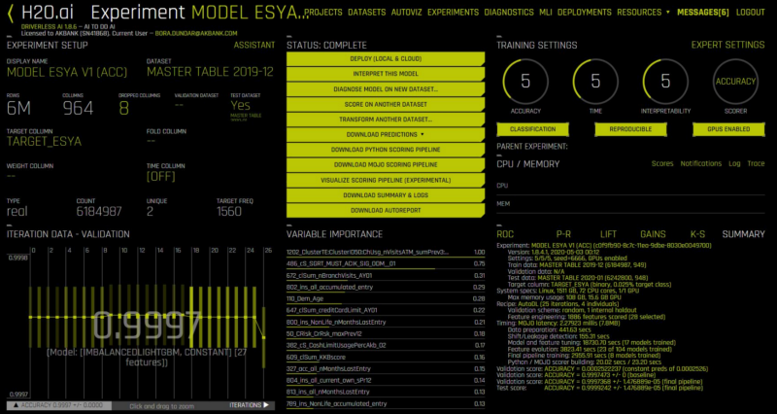Click Deploy (Local & Cloud) button
This screenshot has height=414, width=777.
click(386, 58)
